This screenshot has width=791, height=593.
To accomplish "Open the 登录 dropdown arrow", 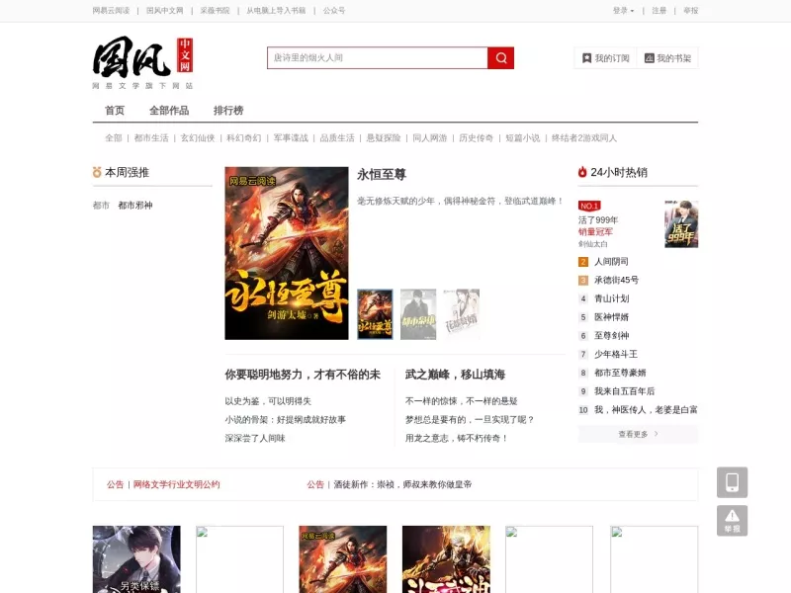I will pyautogui.click(x=632, y=11).
